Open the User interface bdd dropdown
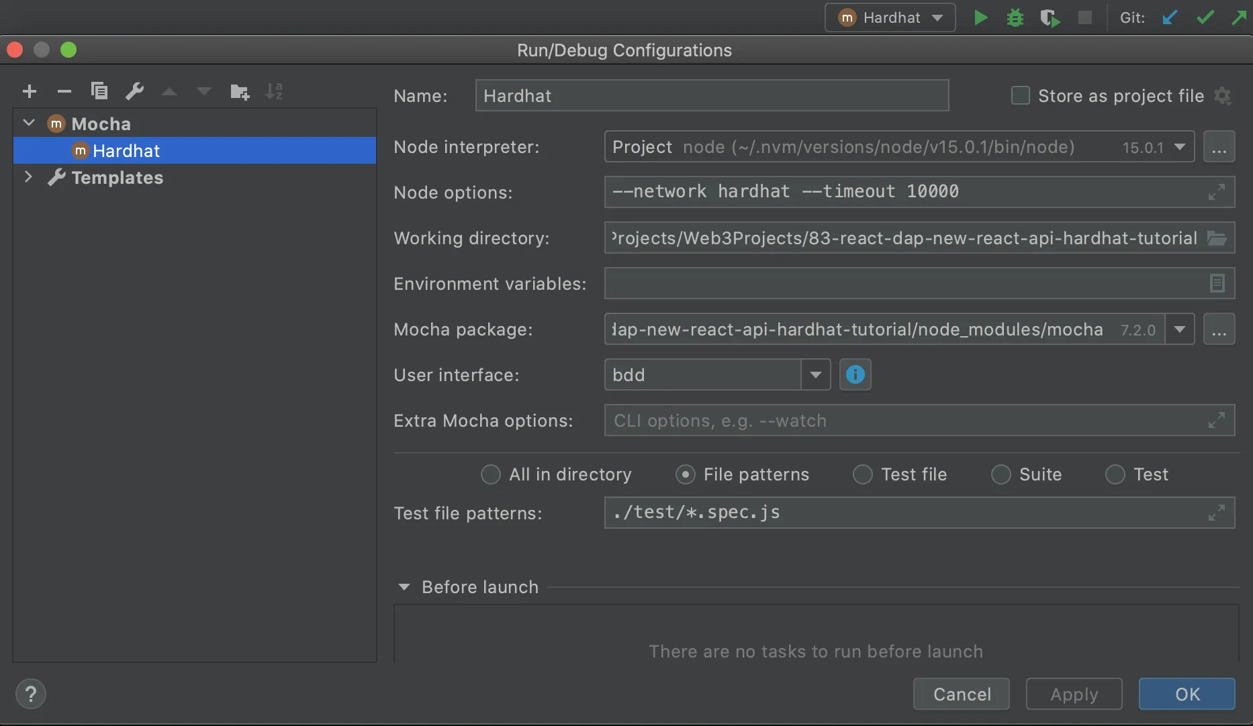 (x=816, y=374)
